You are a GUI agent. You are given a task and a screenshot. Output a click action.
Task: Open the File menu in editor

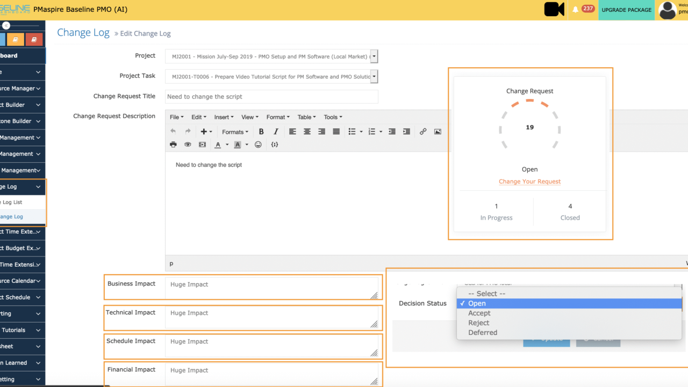(176, 117)
